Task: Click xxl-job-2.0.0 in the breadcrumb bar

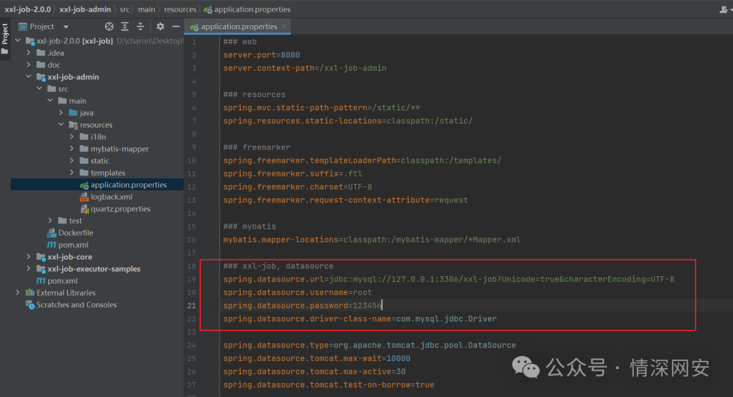Action: click(28, 10)
